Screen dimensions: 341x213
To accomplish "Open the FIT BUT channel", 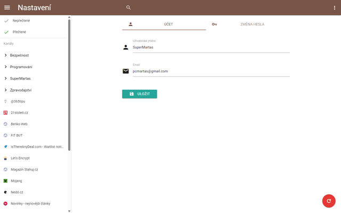I will coord(34,135).
